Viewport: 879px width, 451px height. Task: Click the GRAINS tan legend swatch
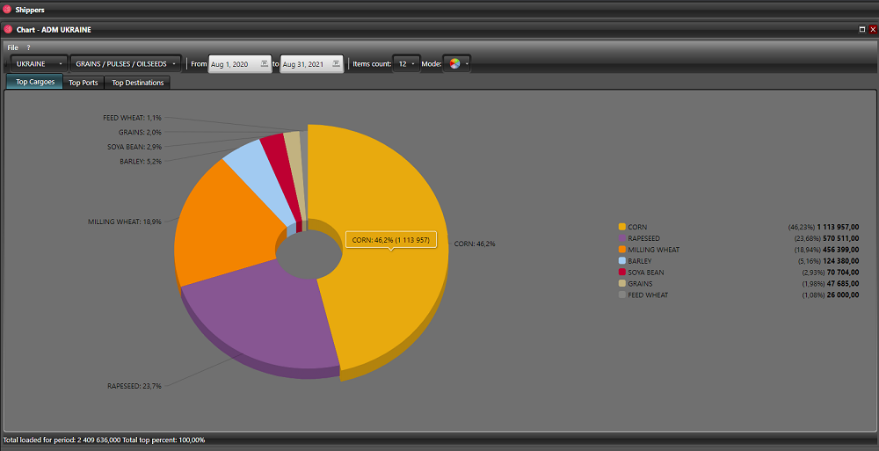[x=621, y=283]
